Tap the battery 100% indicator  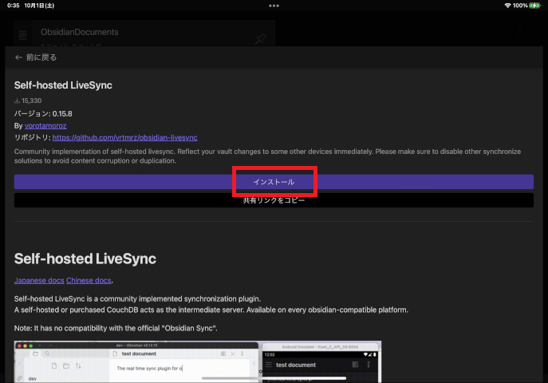pos(527,6)
